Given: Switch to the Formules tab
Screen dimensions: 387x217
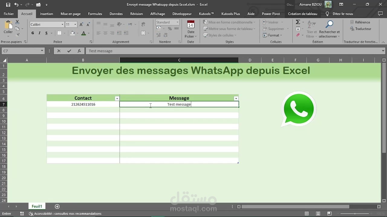Looking at the screenshot, I should [95, 14].
